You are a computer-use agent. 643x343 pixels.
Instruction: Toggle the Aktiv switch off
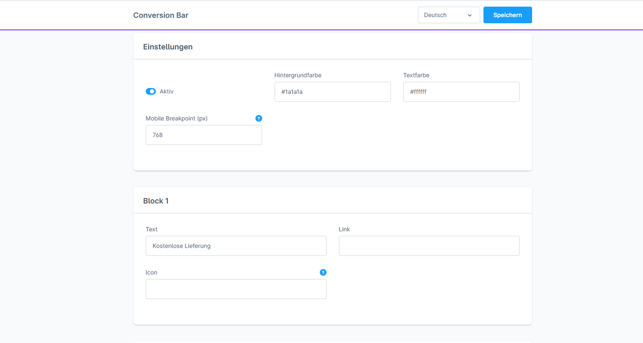151,91
